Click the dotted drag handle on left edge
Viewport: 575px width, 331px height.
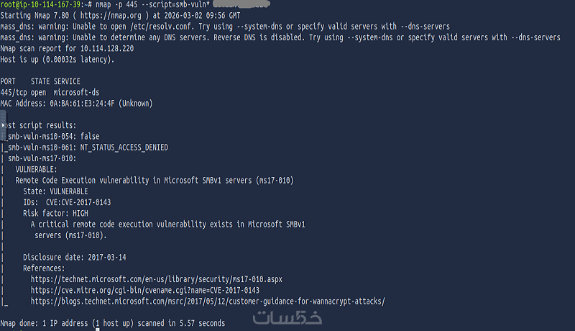(4, 117)
